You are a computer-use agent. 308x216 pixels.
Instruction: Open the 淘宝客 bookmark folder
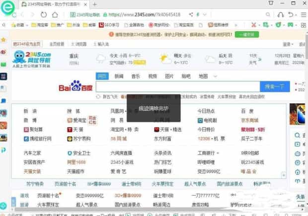40,25
